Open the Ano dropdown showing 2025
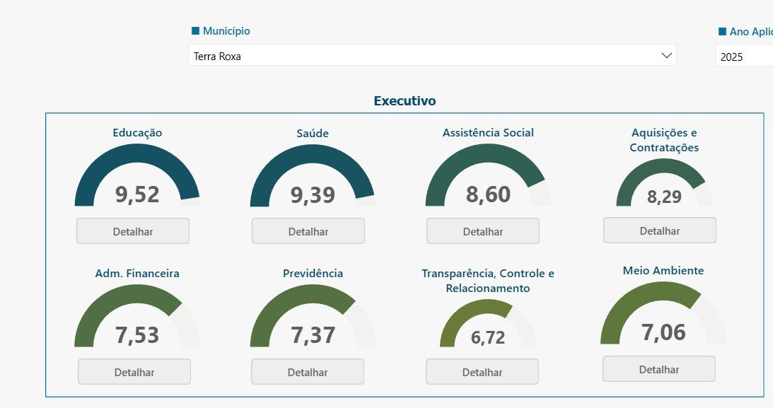The image size is (773, 408). (744, 56)
